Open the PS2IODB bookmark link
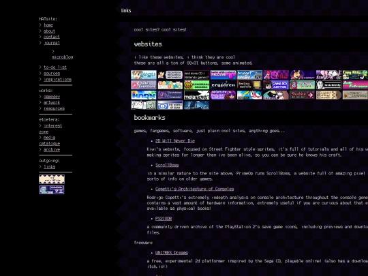This screenshot has height=276, width=368. pos(164,219)
